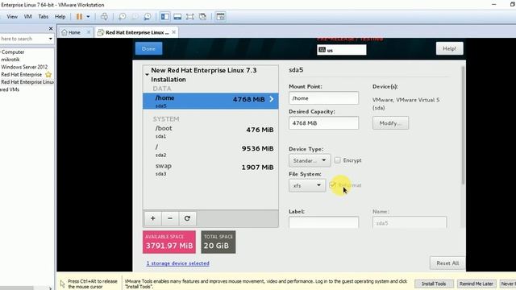Minimize the VMware Workstation window
This screenshot has height=290, width=516.
click(x=493, y=5)
